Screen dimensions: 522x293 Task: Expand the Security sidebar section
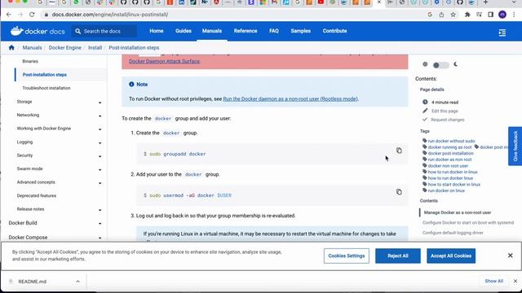(100, 156)
